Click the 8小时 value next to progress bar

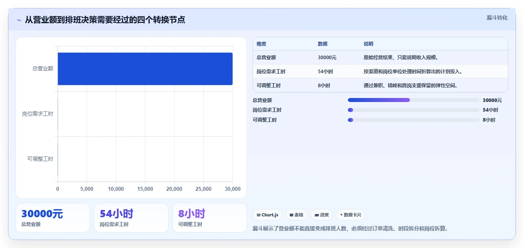(489, 120)
